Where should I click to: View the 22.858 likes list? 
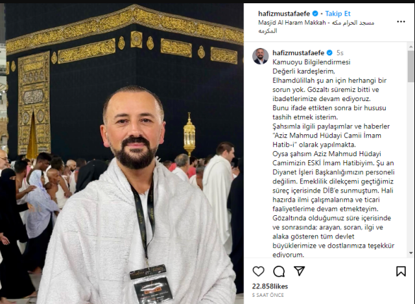coord(270,286)
